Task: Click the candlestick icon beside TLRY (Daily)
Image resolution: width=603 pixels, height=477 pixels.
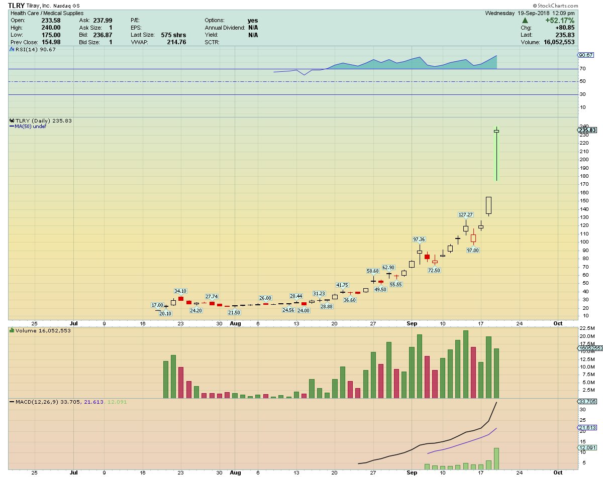Action: (11, 121)
